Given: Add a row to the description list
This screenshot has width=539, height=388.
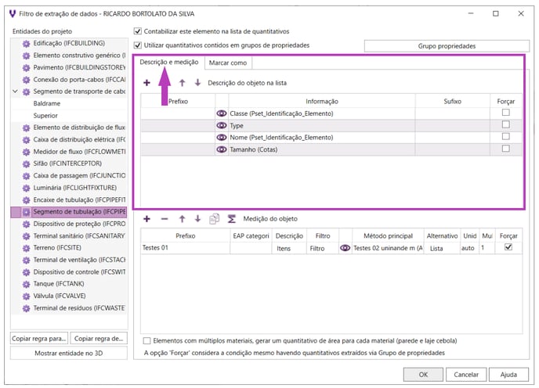Looking at the screenshot, I should click(147, 83).
